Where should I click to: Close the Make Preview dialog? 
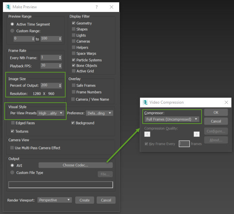click(112, 7)
